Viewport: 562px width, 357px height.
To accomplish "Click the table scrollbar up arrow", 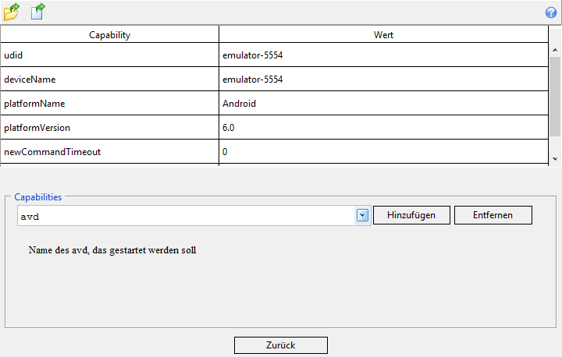I will [x=555, y=50].
